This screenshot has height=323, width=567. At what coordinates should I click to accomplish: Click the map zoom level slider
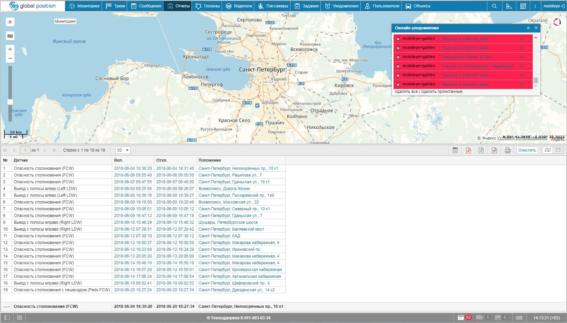click(x=10, y=102)
